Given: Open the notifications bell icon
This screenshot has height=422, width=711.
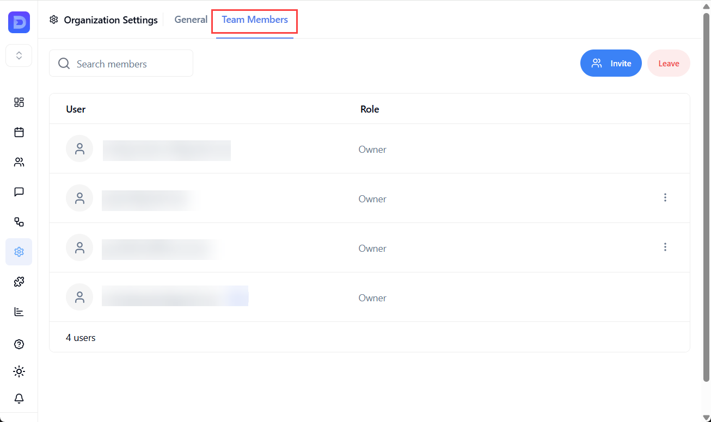Looking at the screenshot, I should tap(19, 399).
